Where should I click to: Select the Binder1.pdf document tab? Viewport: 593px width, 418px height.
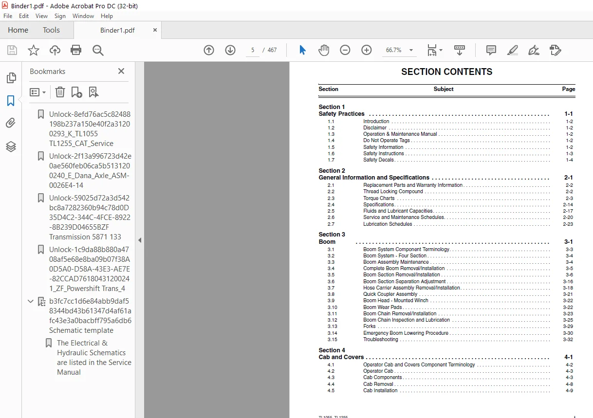[117, 30]
